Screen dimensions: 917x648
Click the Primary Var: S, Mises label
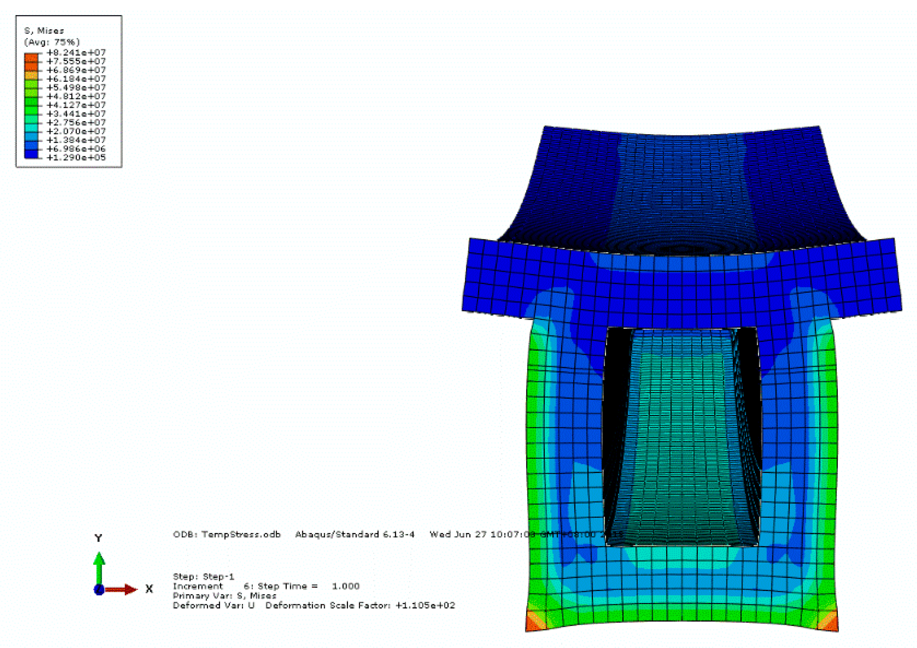click(224, 596)
